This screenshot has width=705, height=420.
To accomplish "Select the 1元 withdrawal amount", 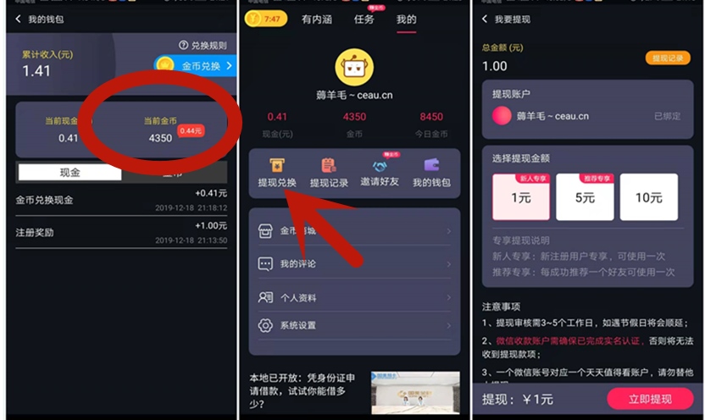I will [x=521, y=196].
